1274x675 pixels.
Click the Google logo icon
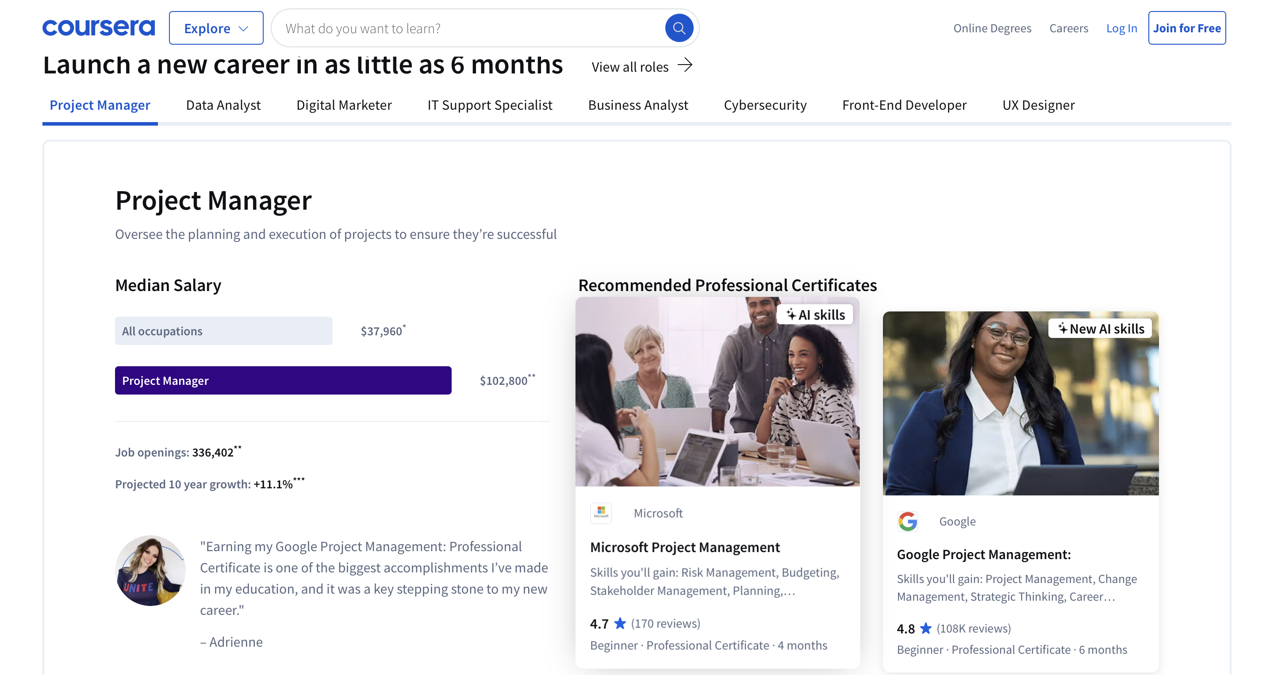click(908, 521)
